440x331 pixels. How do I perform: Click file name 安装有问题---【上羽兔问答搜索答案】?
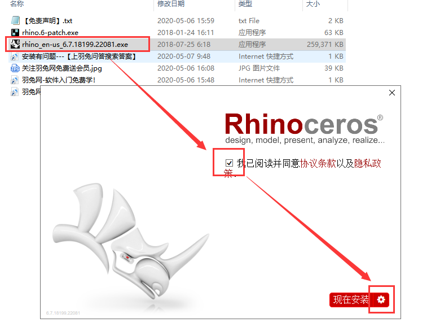[79, 56]
